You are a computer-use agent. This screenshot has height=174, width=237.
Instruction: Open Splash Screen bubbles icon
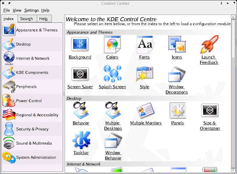[x=112, y=74]
